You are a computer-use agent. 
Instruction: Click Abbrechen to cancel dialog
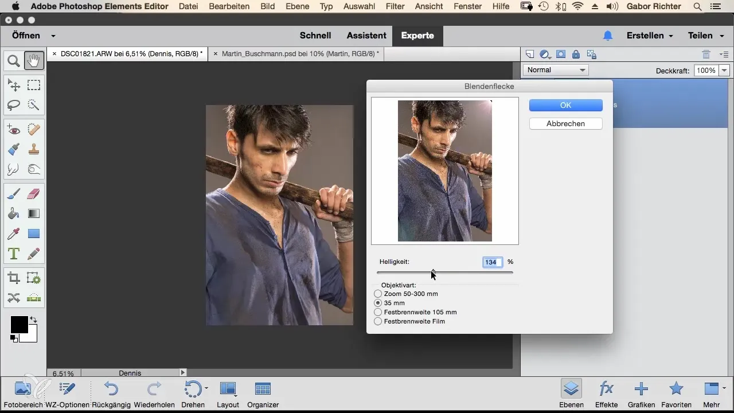point(565,123)
